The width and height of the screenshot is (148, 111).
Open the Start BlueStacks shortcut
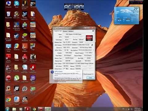[x=25, y=37]
